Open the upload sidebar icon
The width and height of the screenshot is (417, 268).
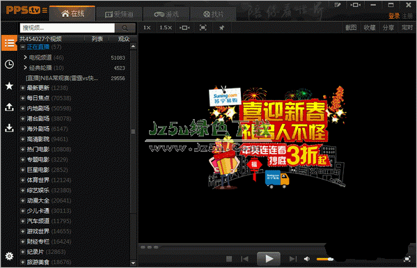click(9, 107)
